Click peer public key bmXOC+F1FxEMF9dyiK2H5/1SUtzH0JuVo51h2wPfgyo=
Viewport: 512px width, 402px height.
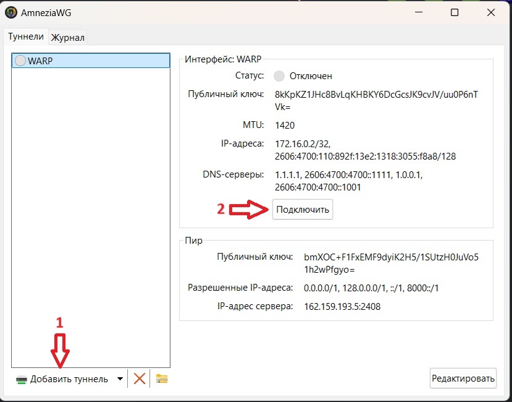[x=391, y=263]
